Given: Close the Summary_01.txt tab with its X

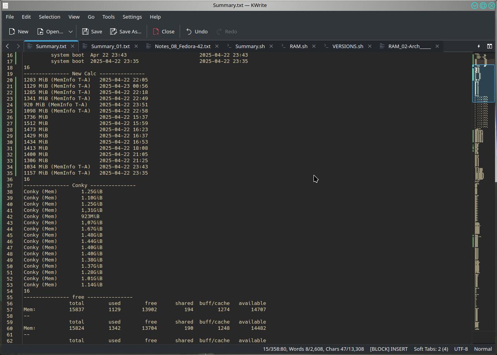Looking at the screenshot, I should pyautogui.click(x=136, y=46).
